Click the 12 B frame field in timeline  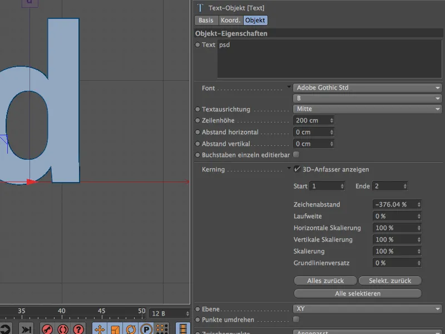click(170, 313)
